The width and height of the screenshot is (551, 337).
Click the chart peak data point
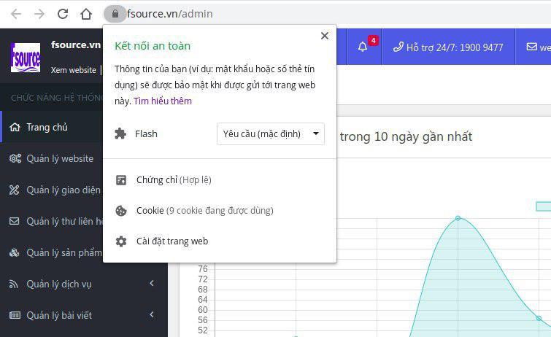[x=458, y=218]
